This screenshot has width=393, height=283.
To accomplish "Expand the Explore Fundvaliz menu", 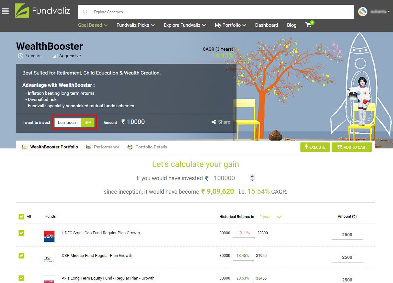I will pyautogui.click(x=185, y=25).
